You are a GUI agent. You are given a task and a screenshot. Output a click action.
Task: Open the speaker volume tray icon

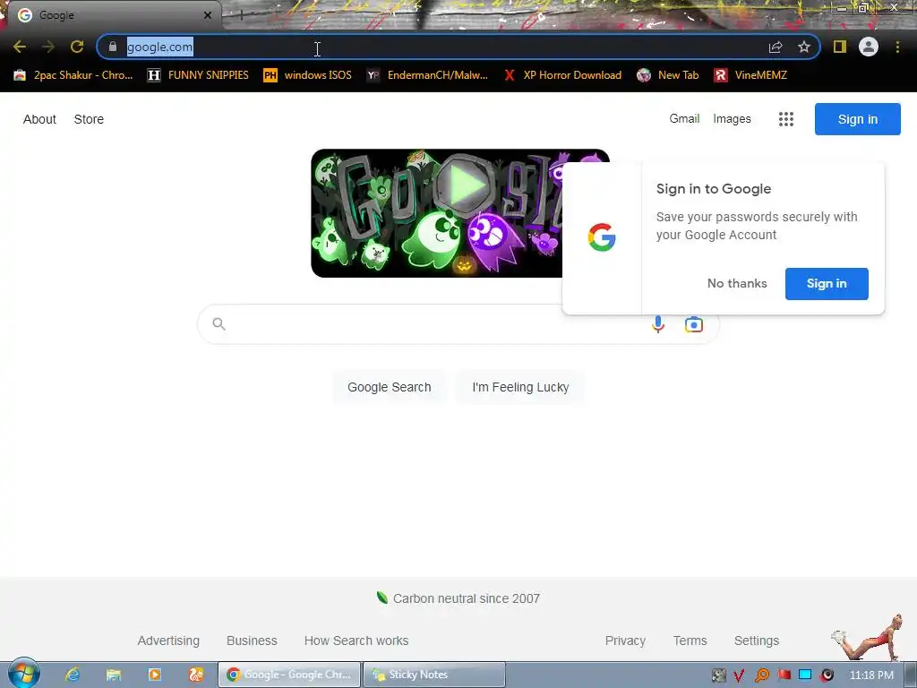click(827, 675)
